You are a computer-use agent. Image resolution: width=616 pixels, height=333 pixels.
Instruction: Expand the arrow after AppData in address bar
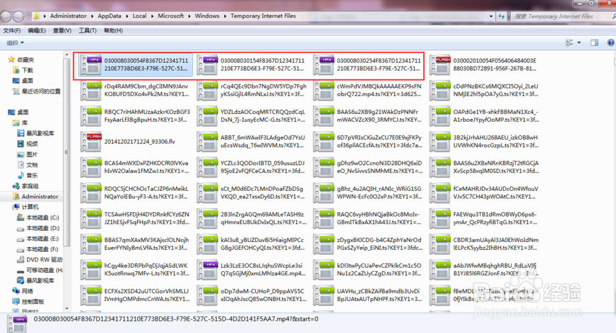[127, 16]
